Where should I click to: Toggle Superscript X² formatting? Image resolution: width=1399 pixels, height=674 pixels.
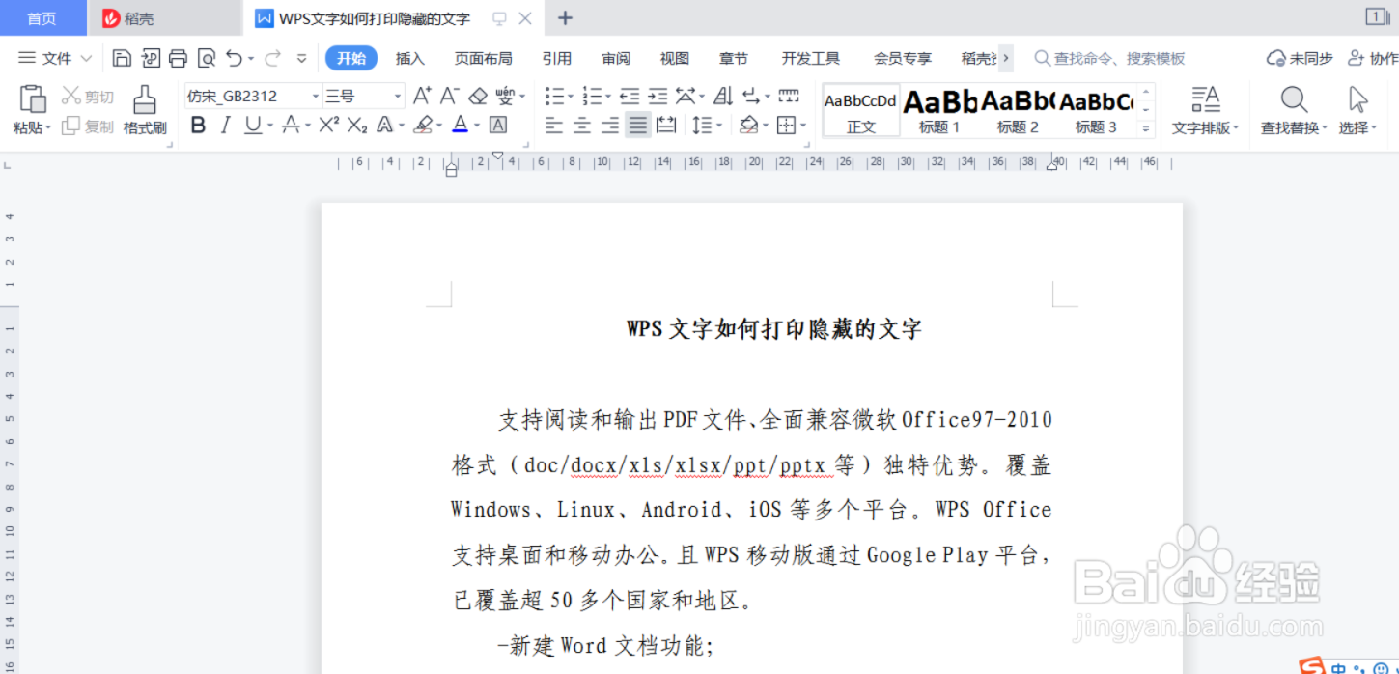coord(328,125)
